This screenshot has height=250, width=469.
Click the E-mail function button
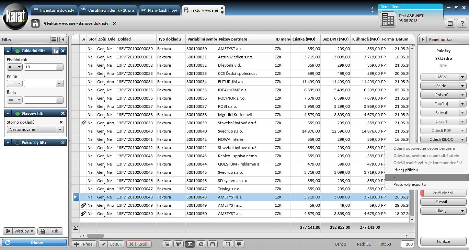point(443,202)
